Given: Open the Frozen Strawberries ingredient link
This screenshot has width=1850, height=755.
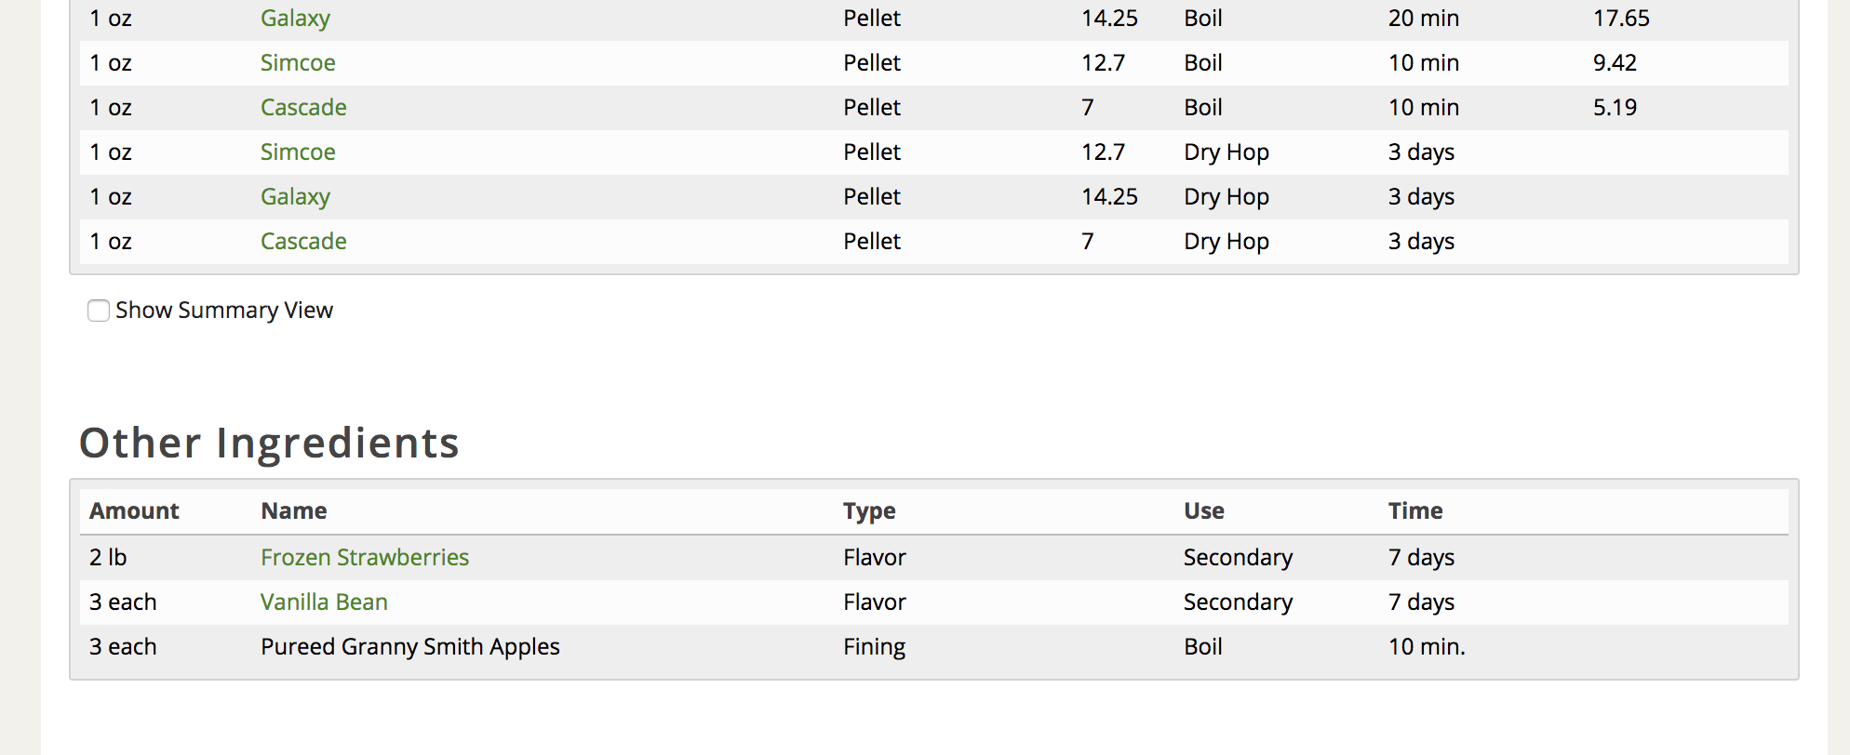Looking at the screenshot, I should point(365,558).
